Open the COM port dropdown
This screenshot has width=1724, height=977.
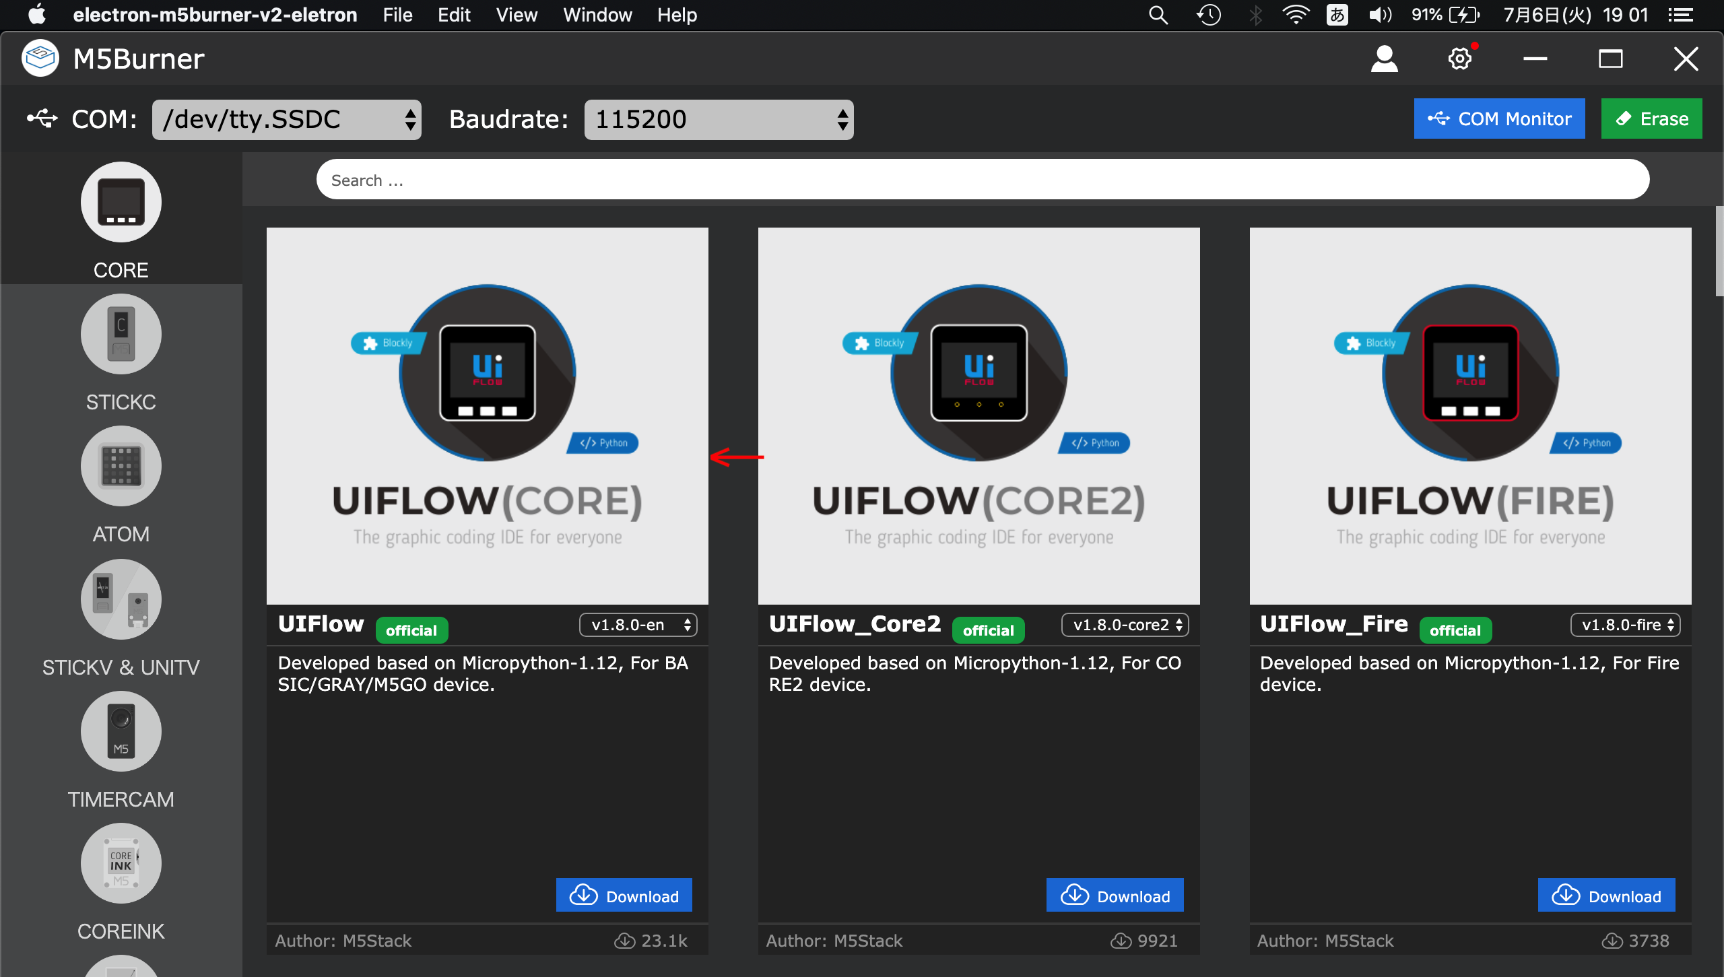(x=287, y=120)
